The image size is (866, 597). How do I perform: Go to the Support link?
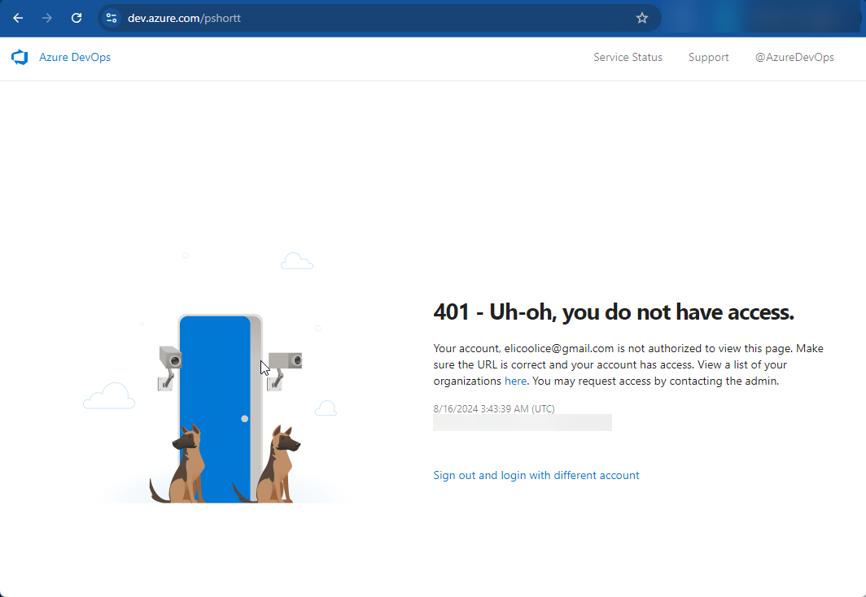(x=708, y=58)
